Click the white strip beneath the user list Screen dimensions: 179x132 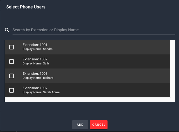click(90, 100)
